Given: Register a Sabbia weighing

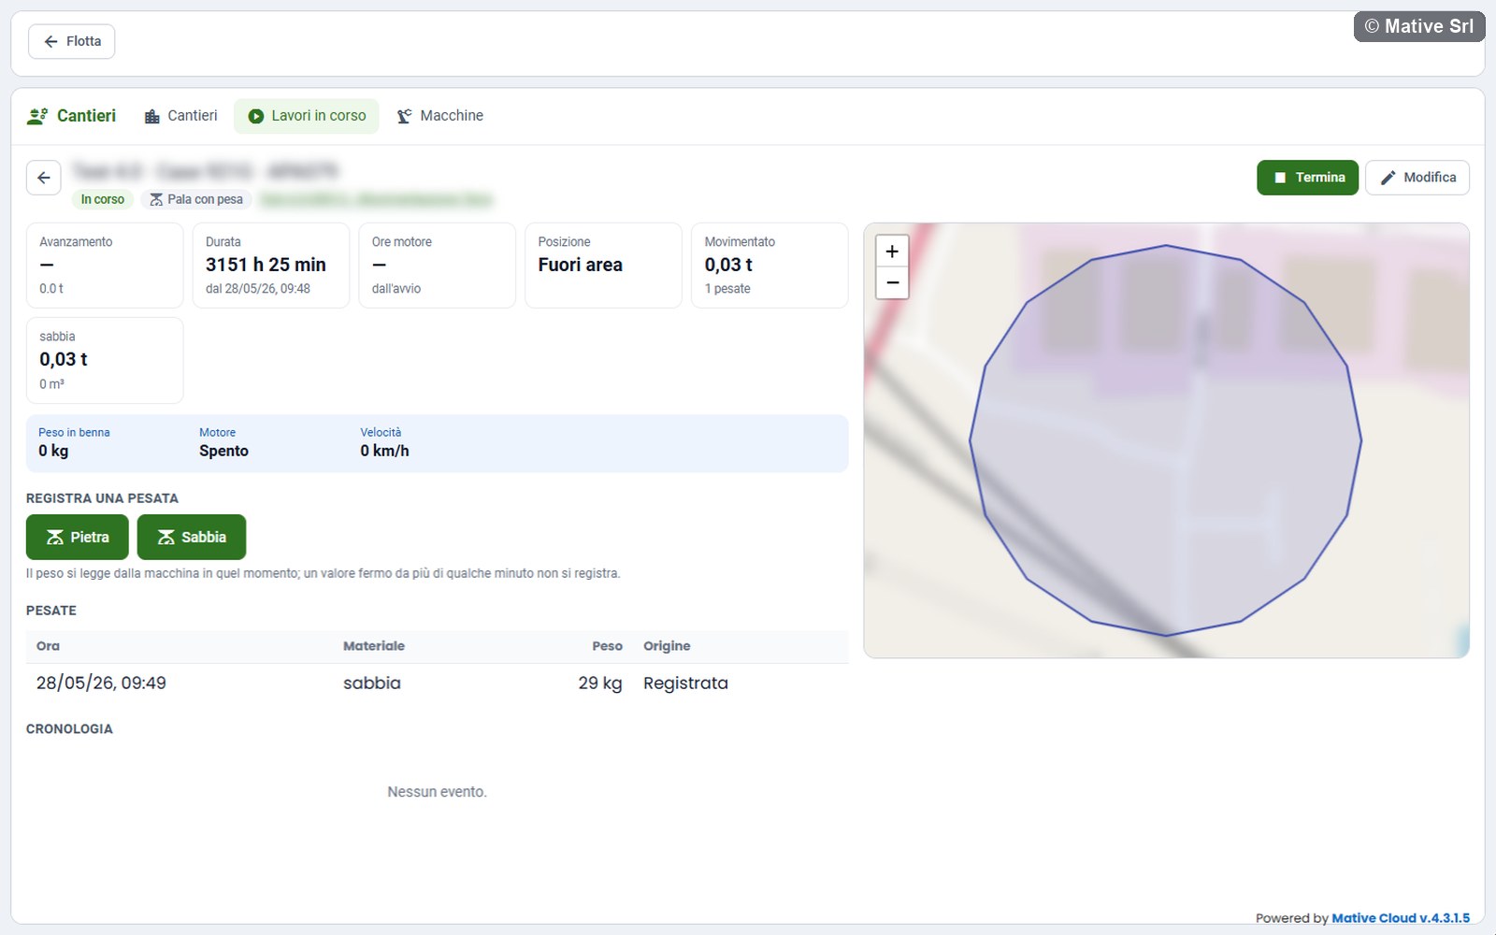Looking at the screenshot, I should (192, 537).
